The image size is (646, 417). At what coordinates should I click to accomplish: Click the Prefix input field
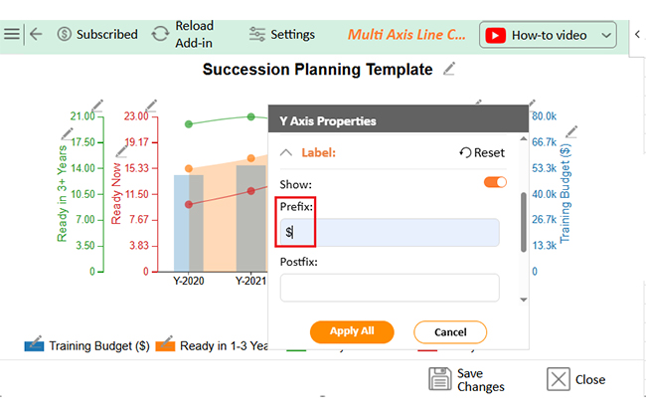(390, 232)
